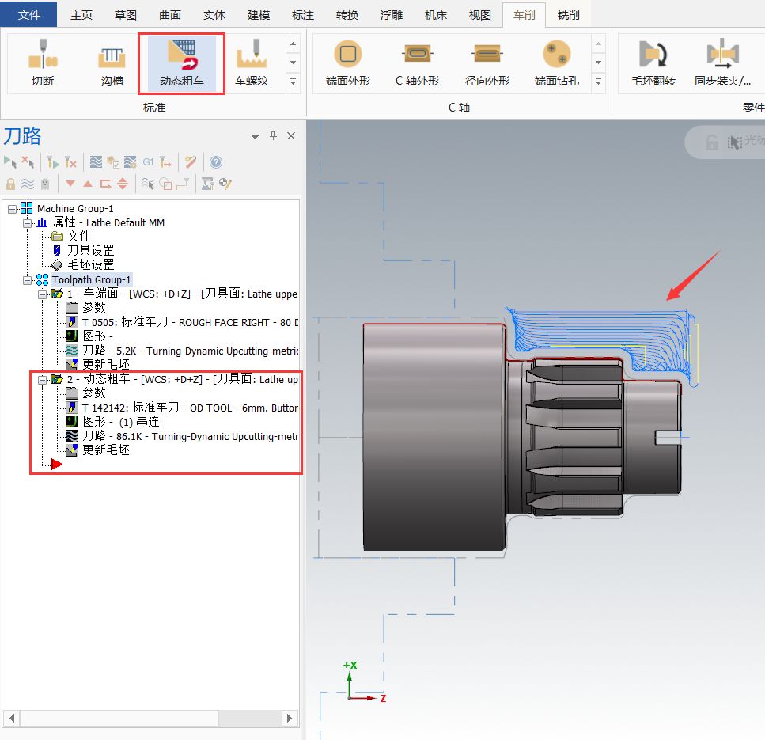Open the 视图 ribbon tab
This screenshot has width=765, height=740.
coord(480,15)
